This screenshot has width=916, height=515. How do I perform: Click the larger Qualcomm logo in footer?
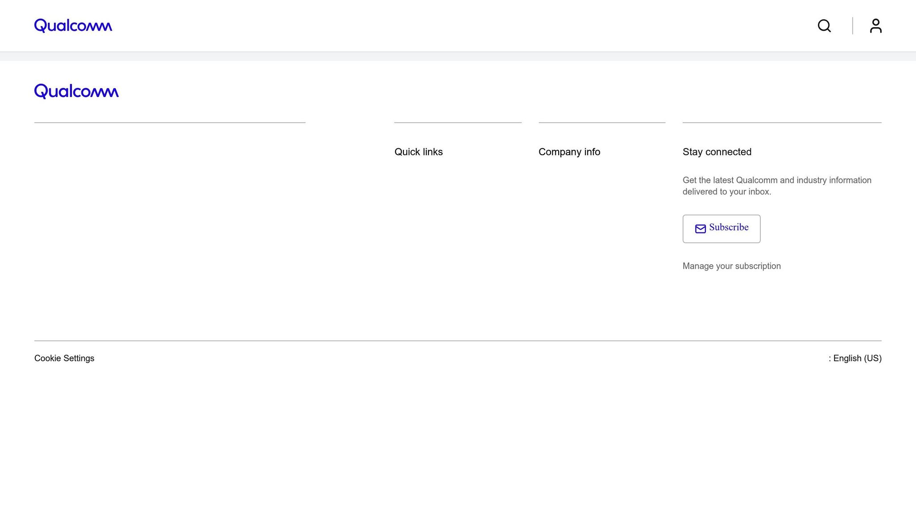[x=76, y=91]
